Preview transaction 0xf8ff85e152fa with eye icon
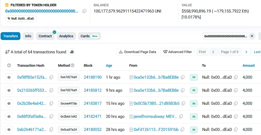This screenshot has height=135, width=261. (9, 77)
